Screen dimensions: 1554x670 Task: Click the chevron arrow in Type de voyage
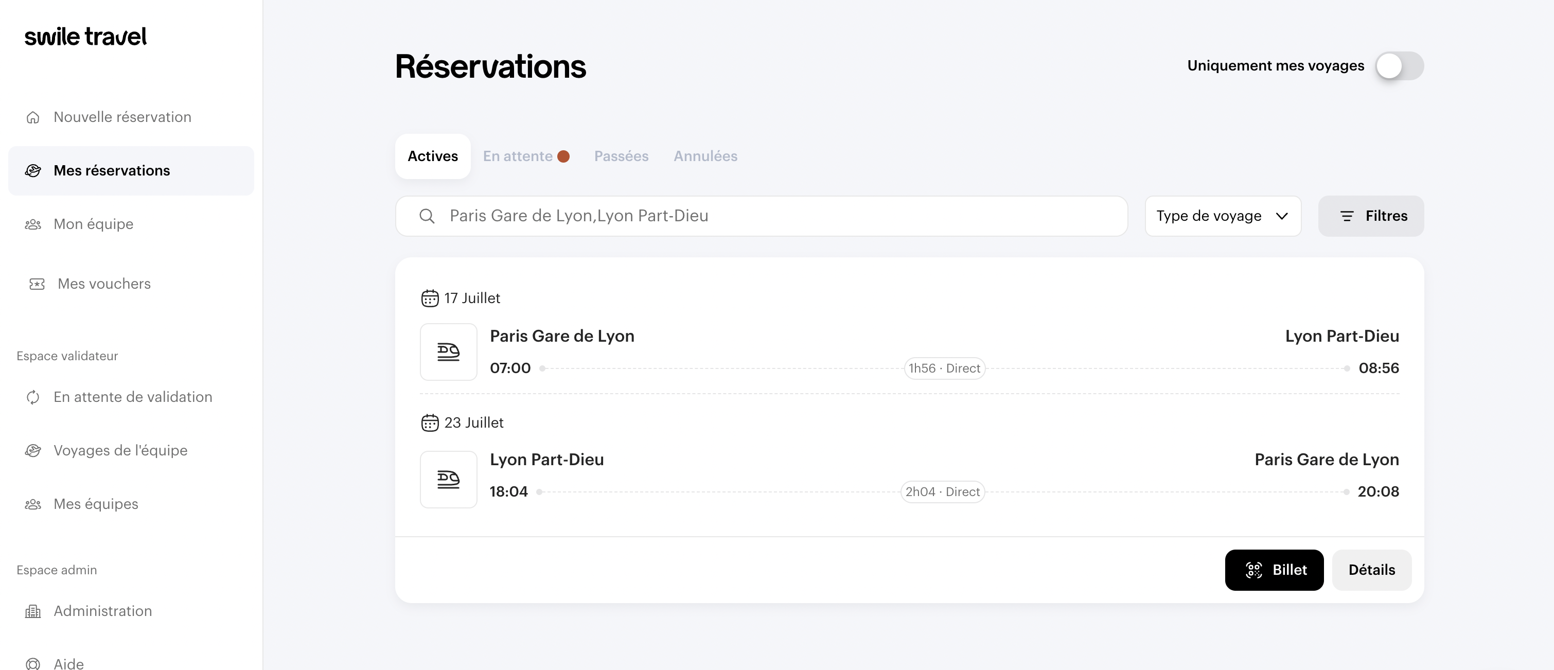click(x=1282, y=216)
